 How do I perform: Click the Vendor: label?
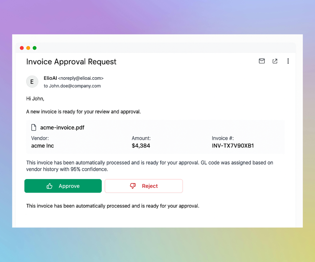pos(40,138)
